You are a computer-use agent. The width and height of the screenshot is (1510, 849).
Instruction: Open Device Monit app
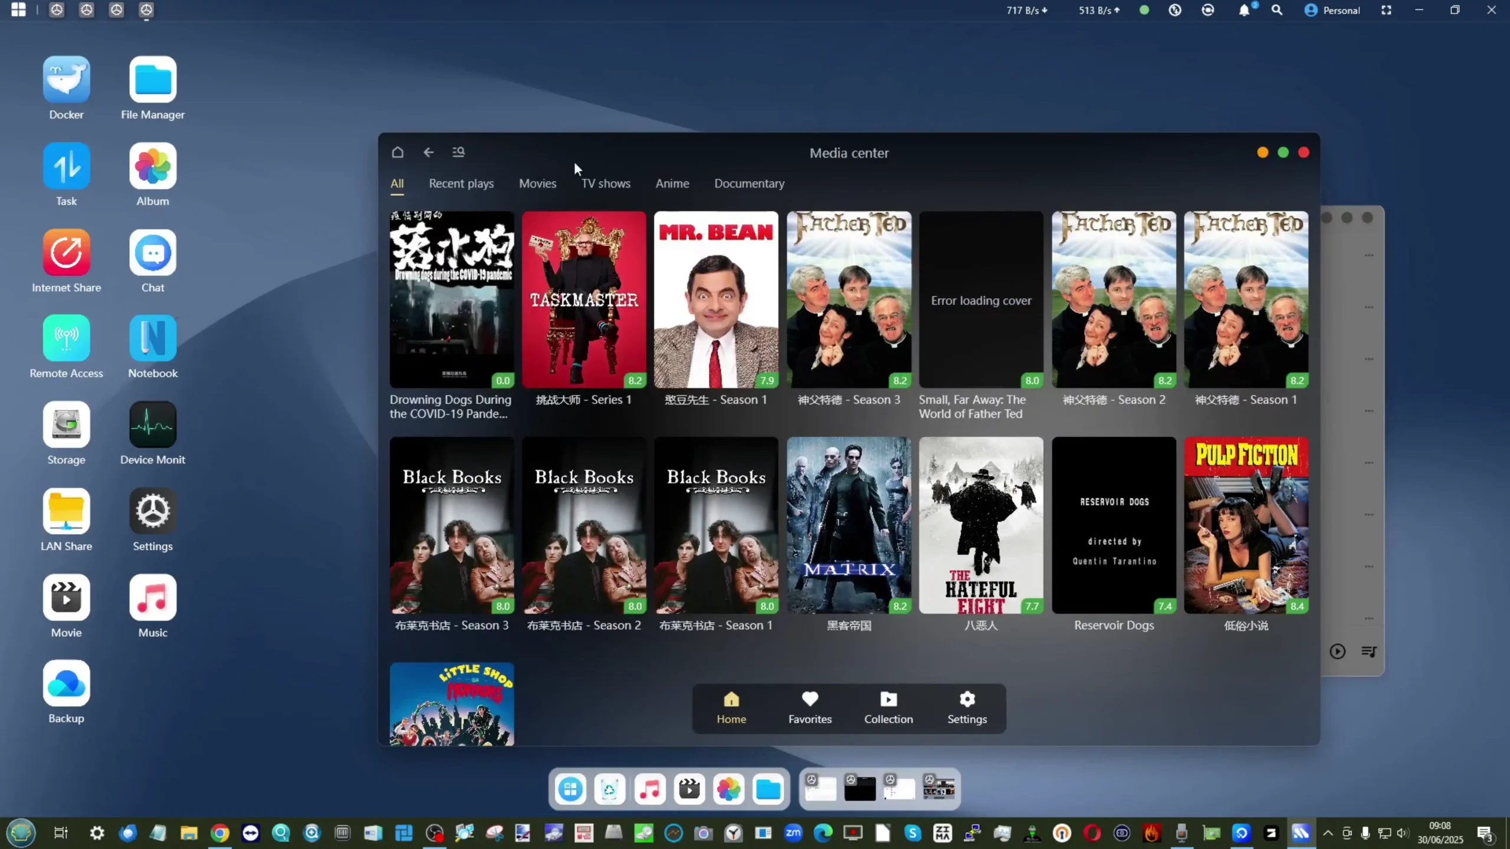click(153, 424)
